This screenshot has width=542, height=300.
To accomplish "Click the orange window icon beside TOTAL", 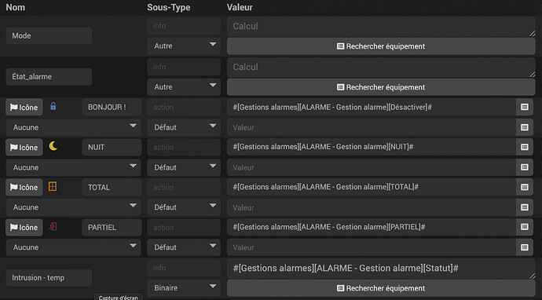I will (53, 187).
